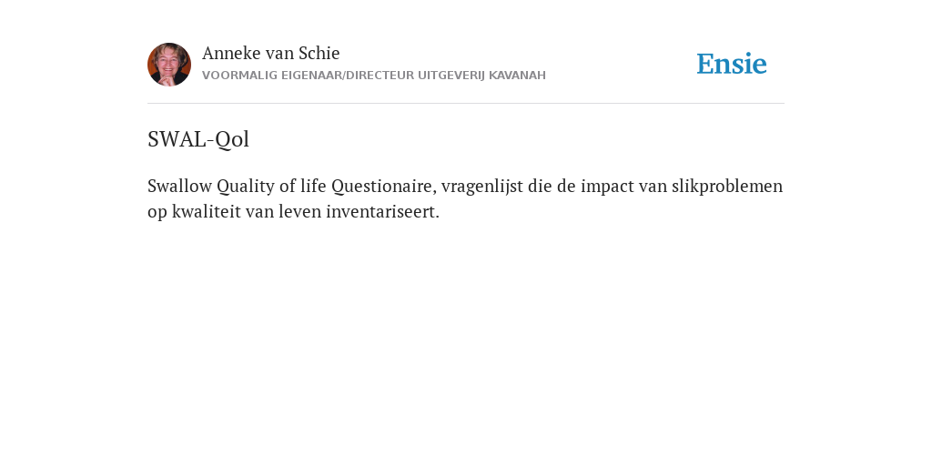Click the Ensie logo

[731, 64]
